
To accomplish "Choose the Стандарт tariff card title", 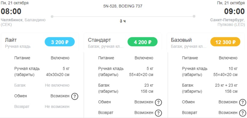I will [x=99, y=40].
